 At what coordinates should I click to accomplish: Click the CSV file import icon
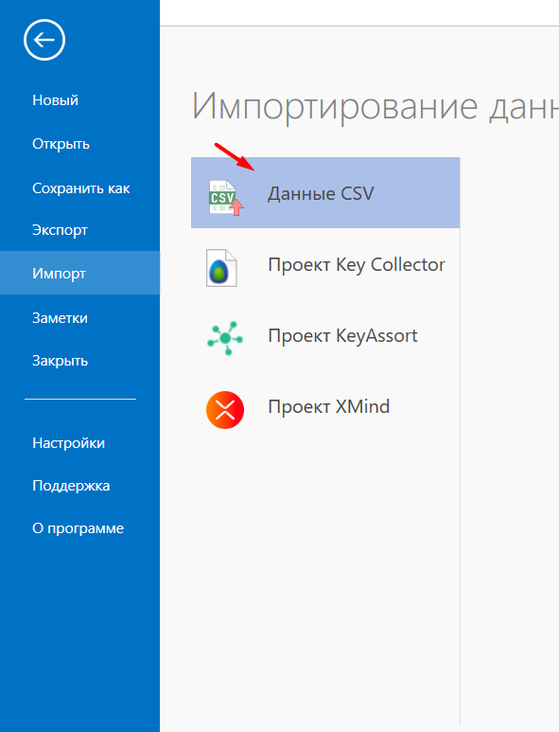click(226, 198)
